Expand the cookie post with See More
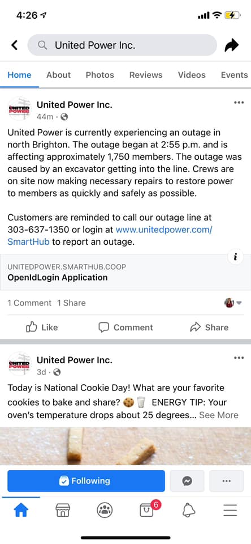 pyautogui.click(x=218, y=415)
